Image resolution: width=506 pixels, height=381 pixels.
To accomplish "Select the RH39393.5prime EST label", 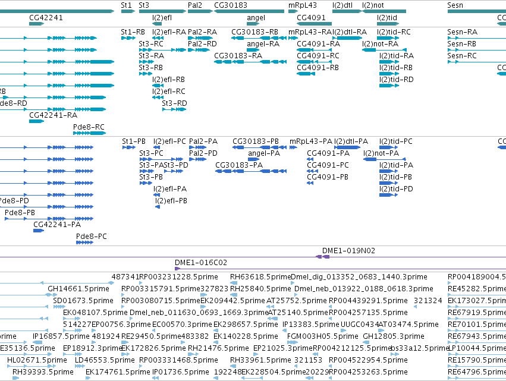I will [x=43, y=372].
